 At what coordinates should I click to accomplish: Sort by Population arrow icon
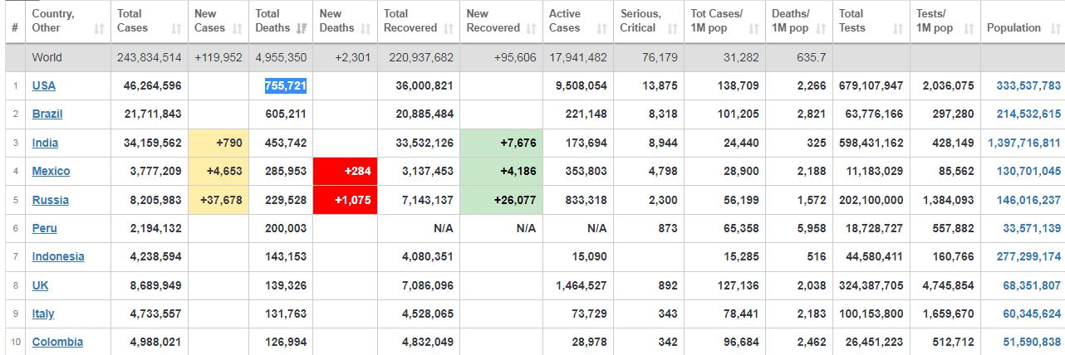1053,28
